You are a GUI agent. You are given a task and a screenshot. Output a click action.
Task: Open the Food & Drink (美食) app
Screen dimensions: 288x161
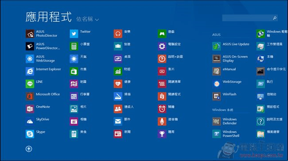pyautogui.click(x=78, y=134)
